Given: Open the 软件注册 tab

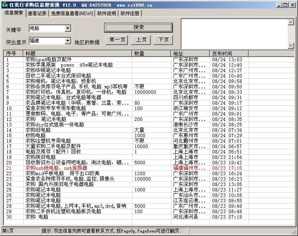Looking at the screenshot, I should pyautogui.click(x=130, y=14).
